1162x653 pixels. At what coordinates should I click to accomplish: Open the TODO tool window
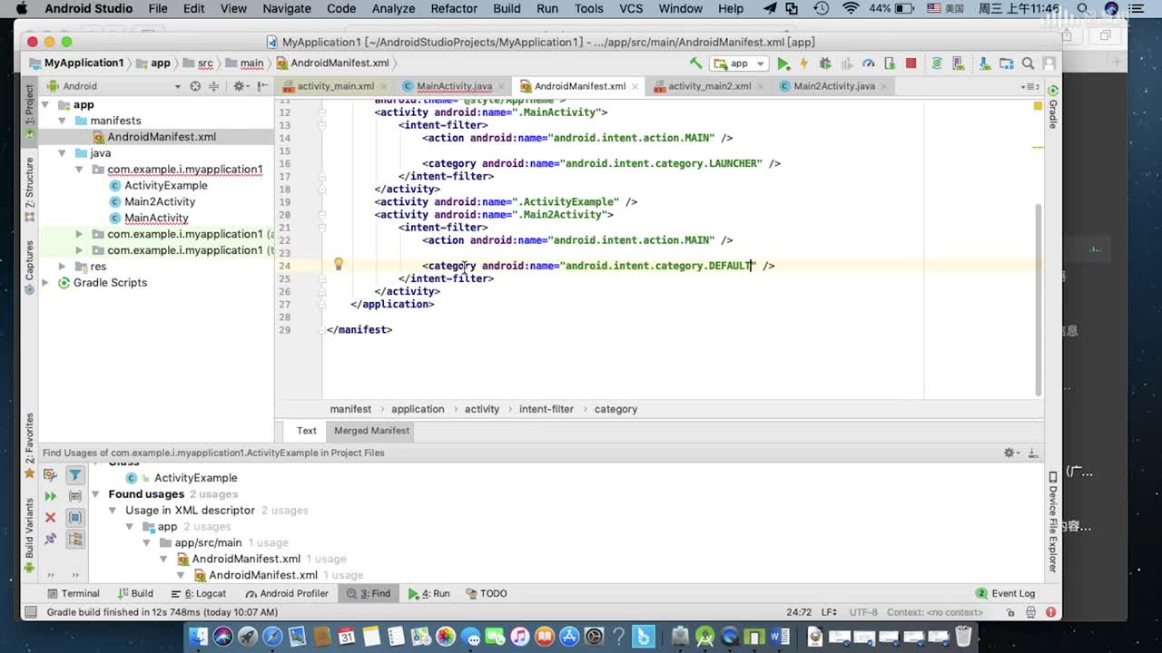(486, 593)
